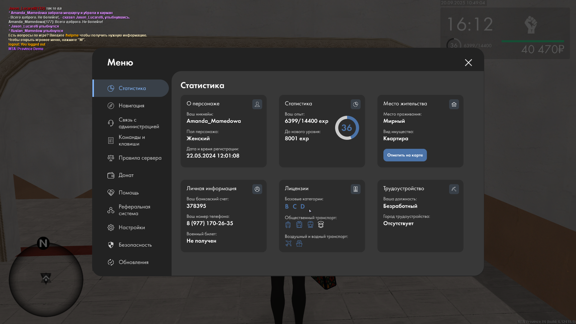Screen dimensions: 576x324
Task: Open the Навигация menu section
Action: pos(131,106)
